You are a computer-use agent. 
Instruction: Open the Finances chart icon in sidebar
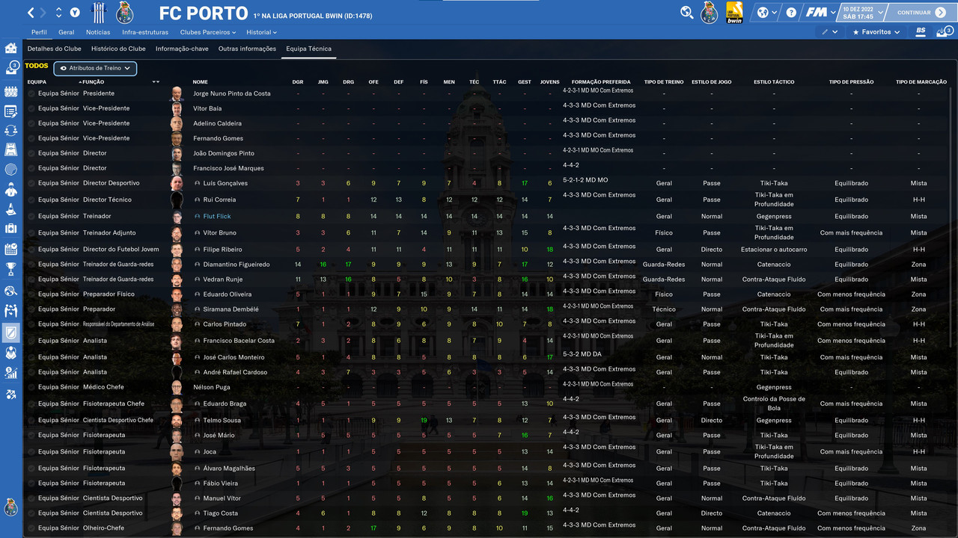(10, 372)
